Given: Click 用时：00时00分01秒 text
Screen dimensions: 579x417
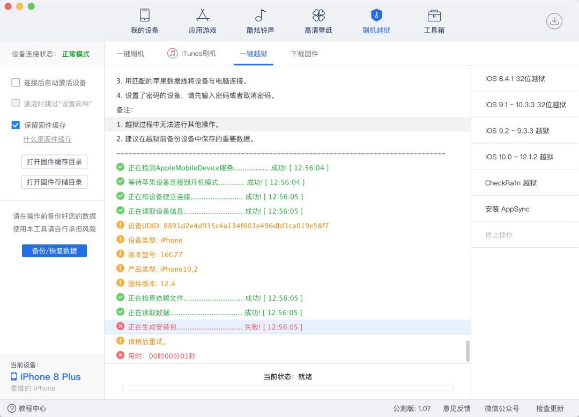Looking at the screenshot, I should pyautogui.click(x=162, y=356).
